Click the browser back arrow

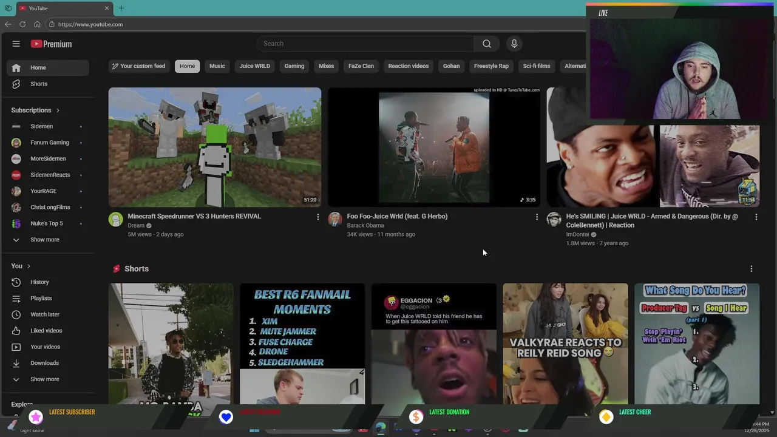tap(8, 24)
